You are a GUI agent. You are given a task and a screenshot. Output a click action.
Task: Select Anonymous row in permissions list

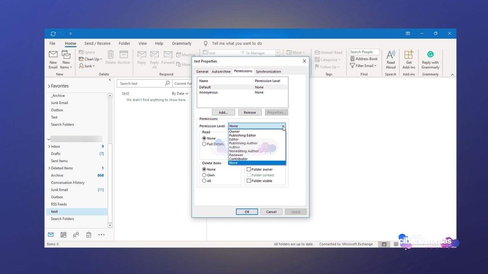click(x=242, y=92)
